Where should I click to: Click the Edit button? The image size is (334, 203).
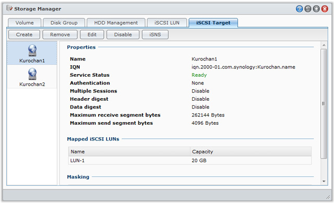point(92,34)
